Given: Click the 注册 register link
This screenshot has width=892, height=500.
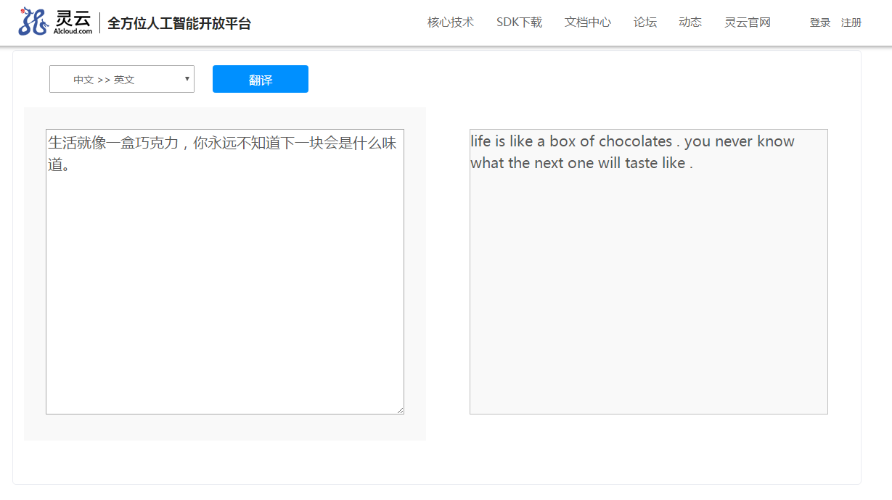Looking at the screenshot, I should pos(851,23).
